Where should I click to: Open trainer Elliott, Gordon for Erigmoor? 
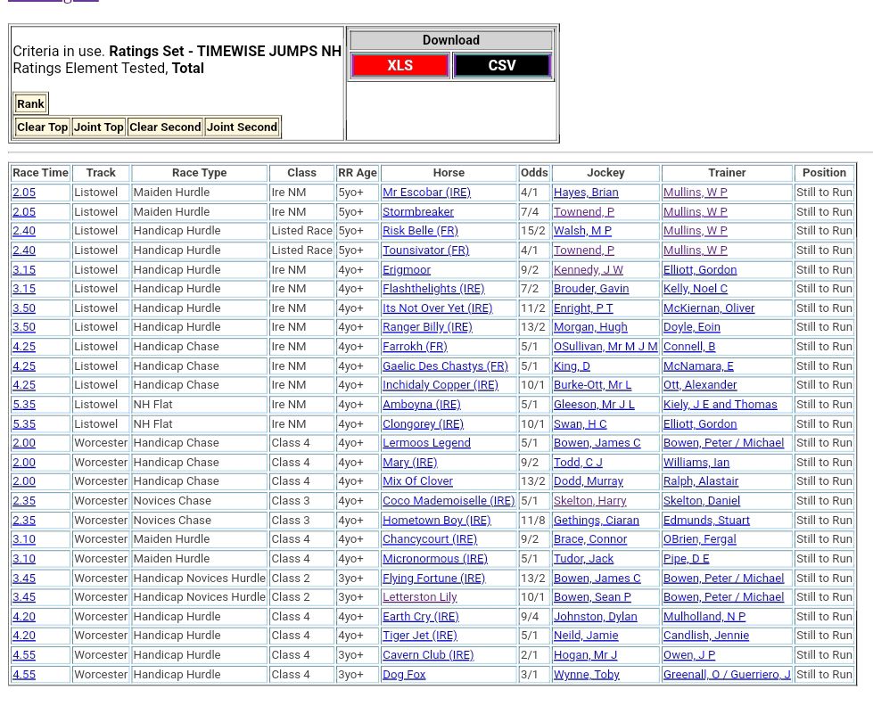click(x=699, y=270)
